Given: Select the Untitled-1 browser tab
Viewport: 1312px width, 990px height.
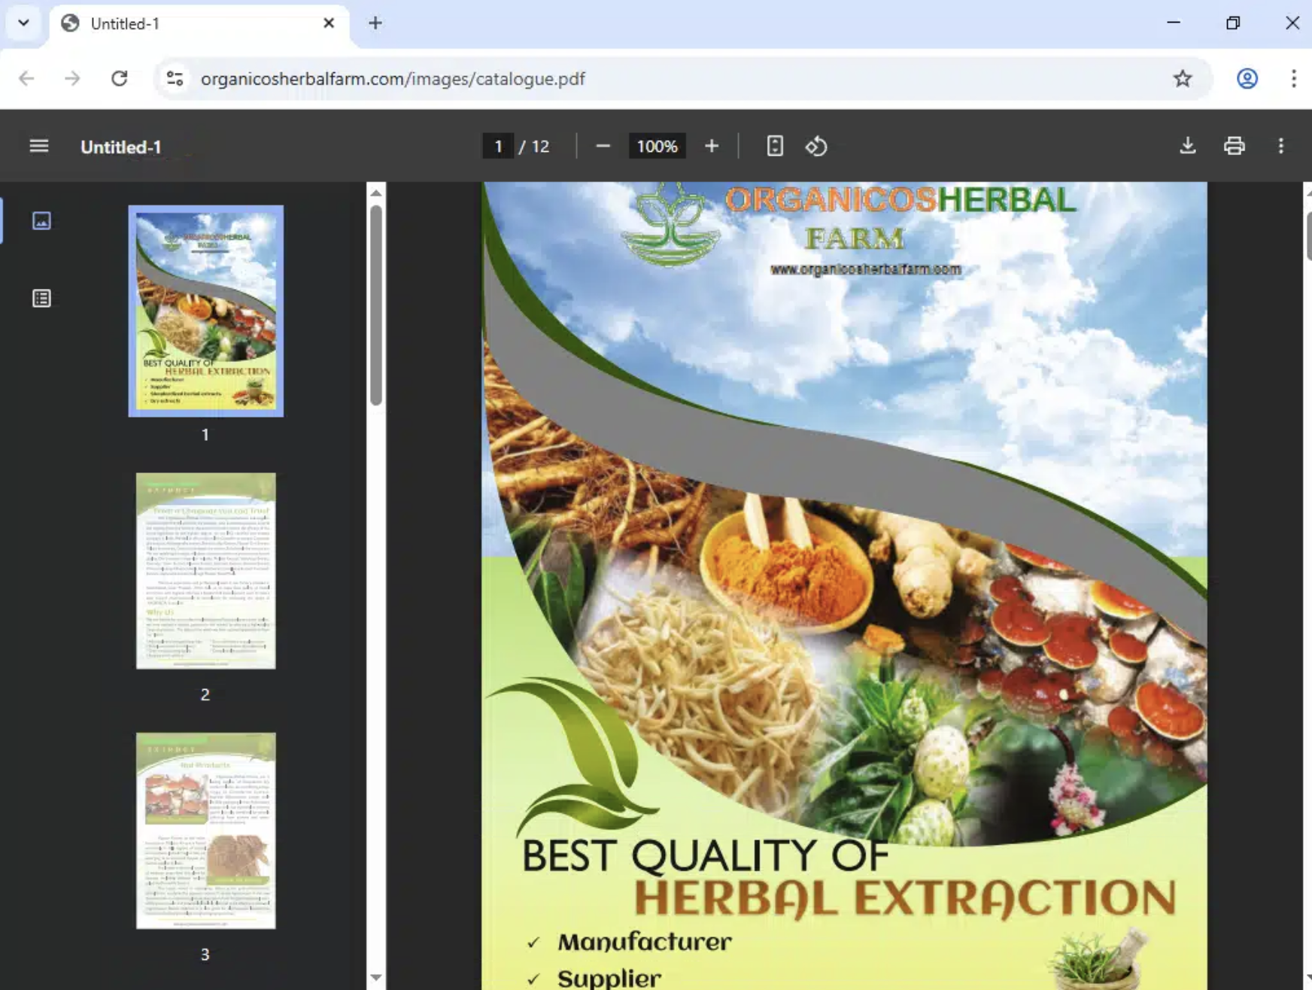Looking at the screenshot, I should [199, 24].
